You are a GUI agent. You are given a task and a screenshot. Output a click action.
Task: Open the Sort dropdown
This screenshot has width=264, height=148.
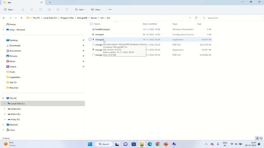(x=80, y=9)
